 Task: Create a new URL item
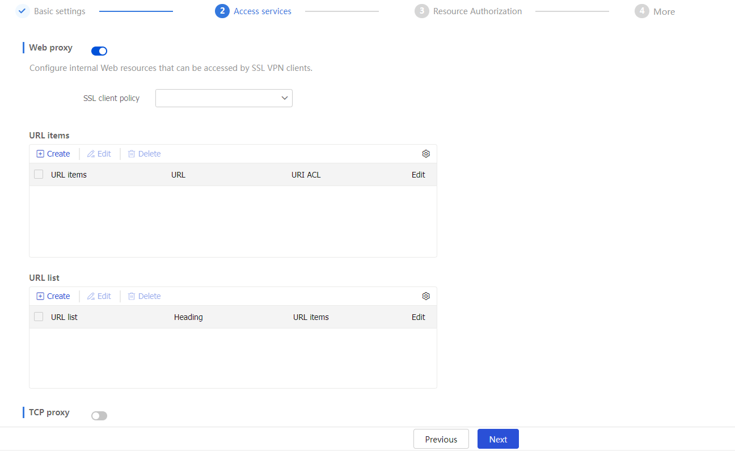coord(53,154)
